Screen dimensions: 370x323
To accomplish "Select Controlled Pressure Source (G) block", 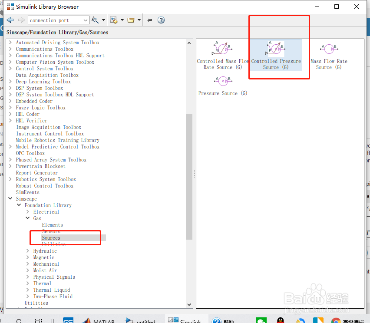I will point(276,55).
